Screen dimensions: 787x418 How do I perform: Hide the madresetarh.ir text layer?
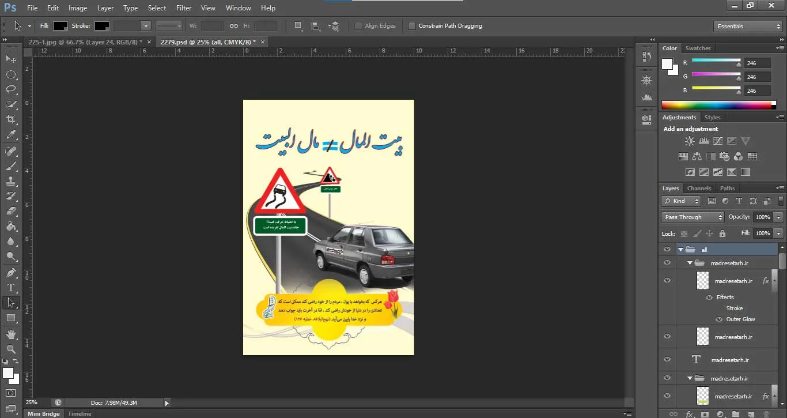[x=667, y=359]
